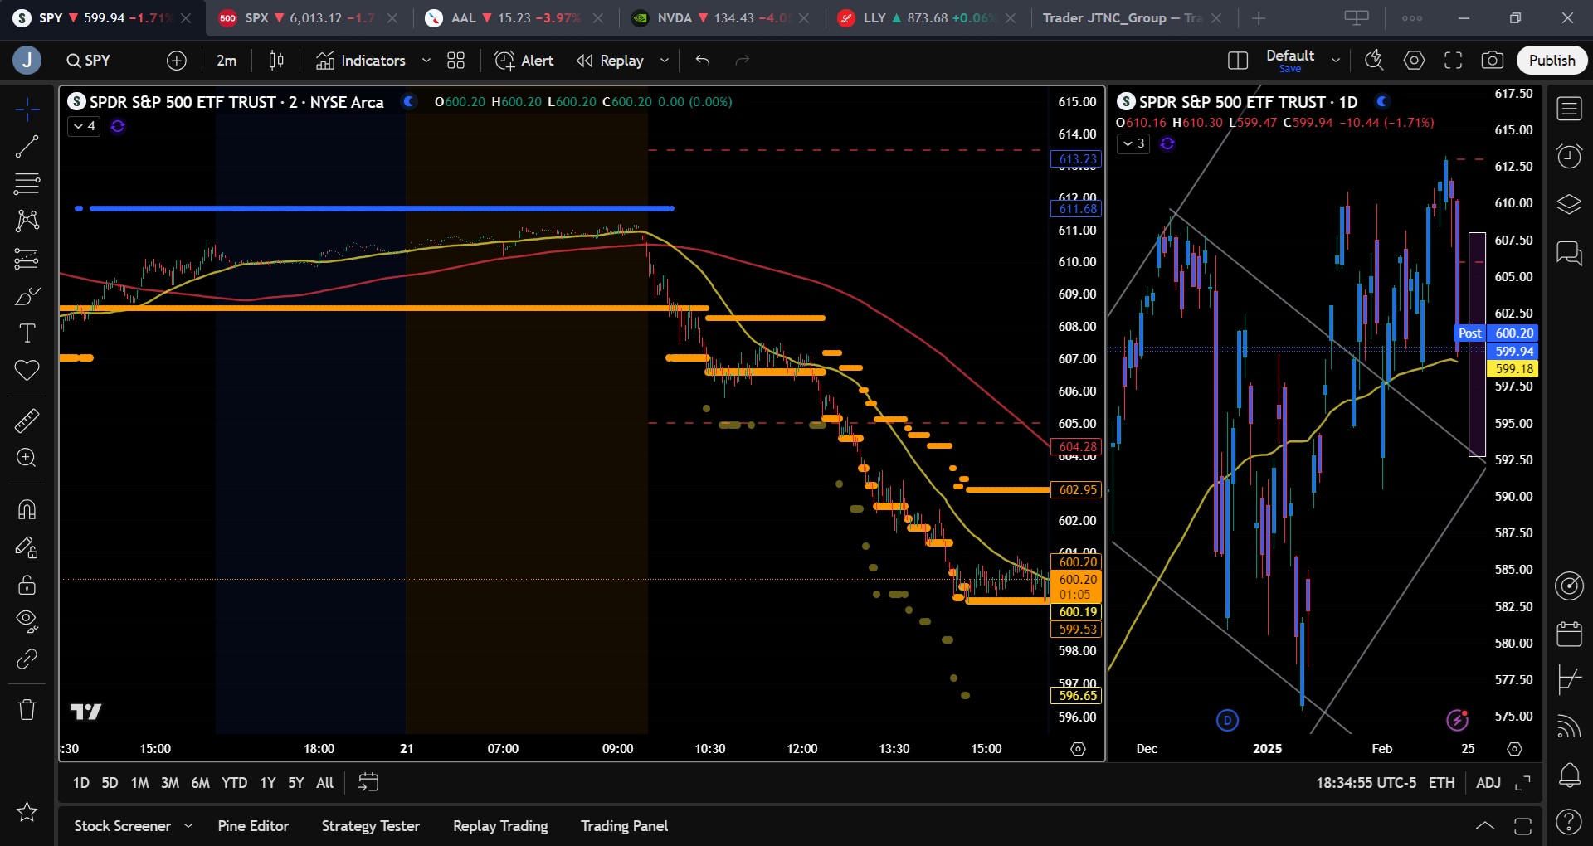
Task: Collapse the 2m chart indicator legend
Action: coord(84,126)
